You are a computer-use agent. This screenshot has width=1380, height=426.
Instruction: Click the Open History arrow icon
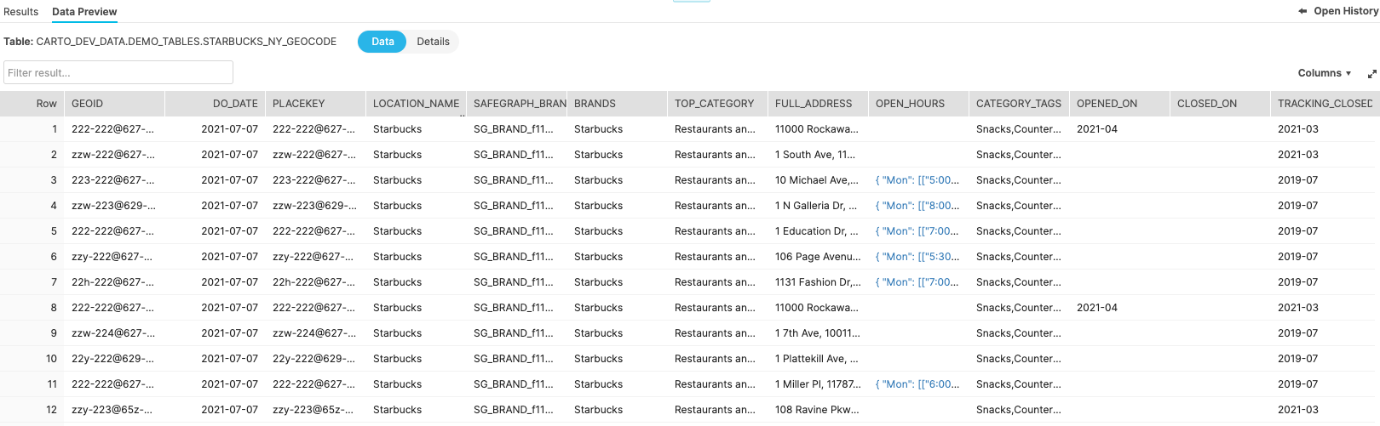[1302, 11]
